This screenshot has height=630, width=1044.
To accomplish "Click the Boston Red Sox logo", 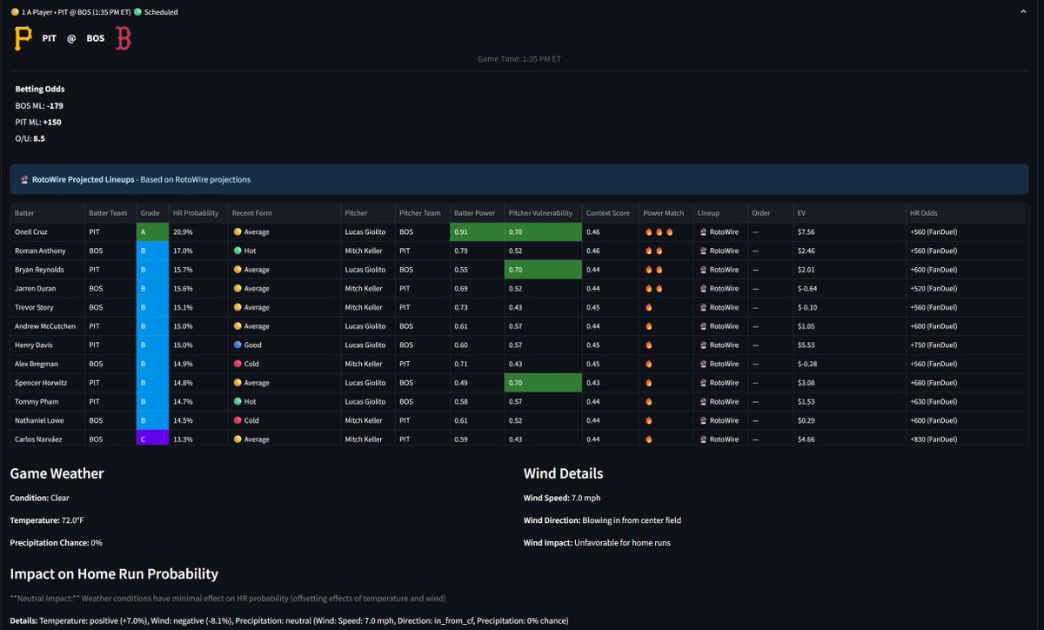I will click(x=124, y=39).
